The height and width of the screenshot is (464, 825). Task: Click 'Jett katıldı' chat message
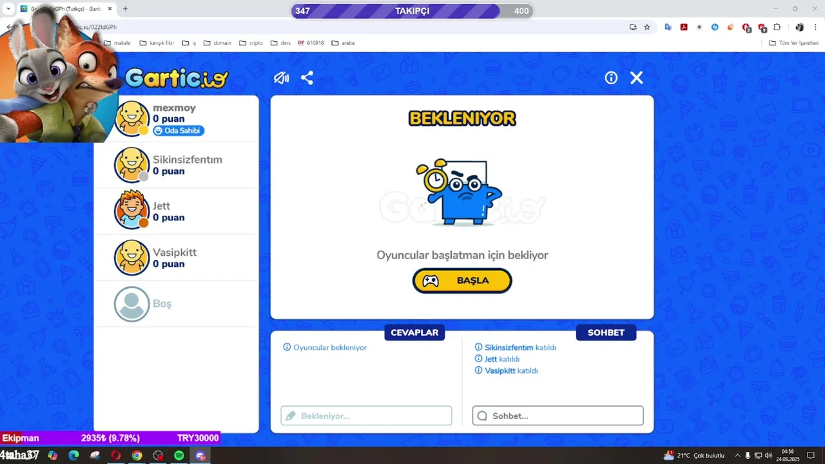(497, 359)
